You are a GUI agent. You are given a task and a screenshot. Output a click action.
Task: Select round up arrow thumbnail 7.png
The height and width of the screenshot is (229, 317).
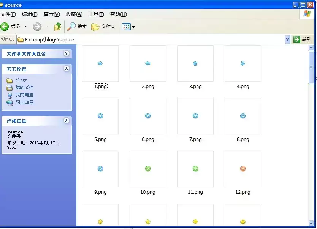(195, 116)
